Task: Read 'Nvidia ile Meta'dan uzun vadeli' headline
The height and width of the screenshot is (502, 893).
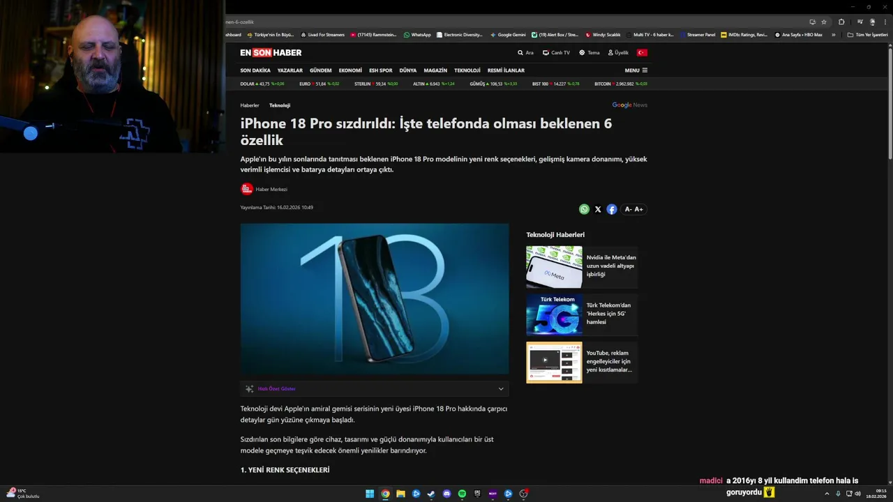Action: pos(611,266)
